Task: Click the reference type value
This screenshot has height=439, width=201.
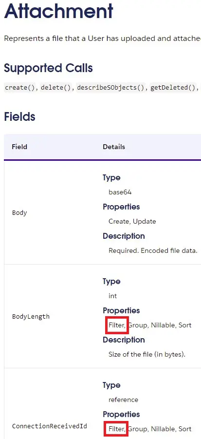Action: pyautogui.click(x=123, y=400)
